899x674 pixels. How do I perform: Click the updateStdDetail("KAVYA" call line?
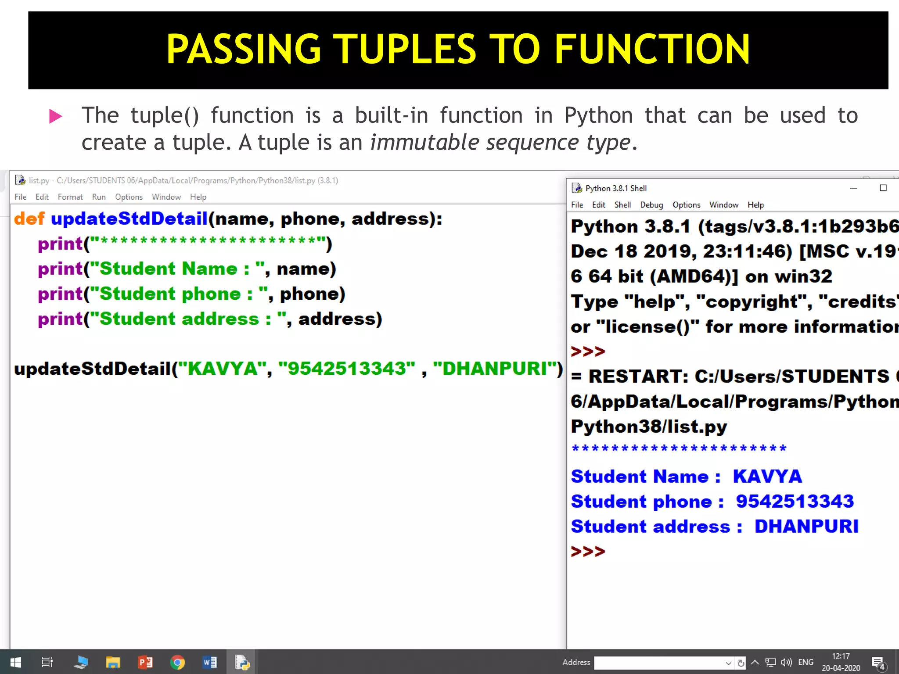pyautogui.click(x=288, y=369)
